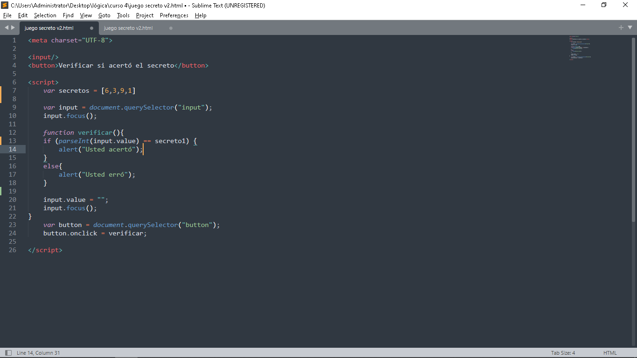Viewport: 637px width, 358px height.
Task: Click the minimap code preview
Action: [x=580, y=48]
